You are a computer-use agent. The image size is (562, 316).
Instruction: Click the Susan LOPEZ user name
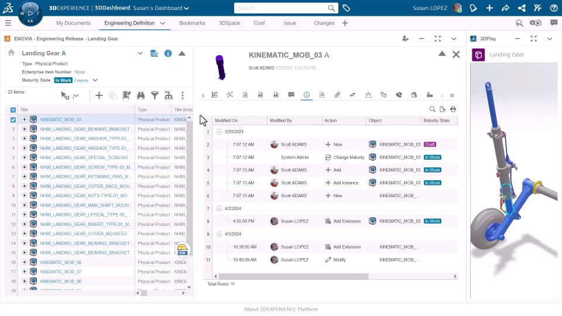pyautogui.click(x=430, y=8)
